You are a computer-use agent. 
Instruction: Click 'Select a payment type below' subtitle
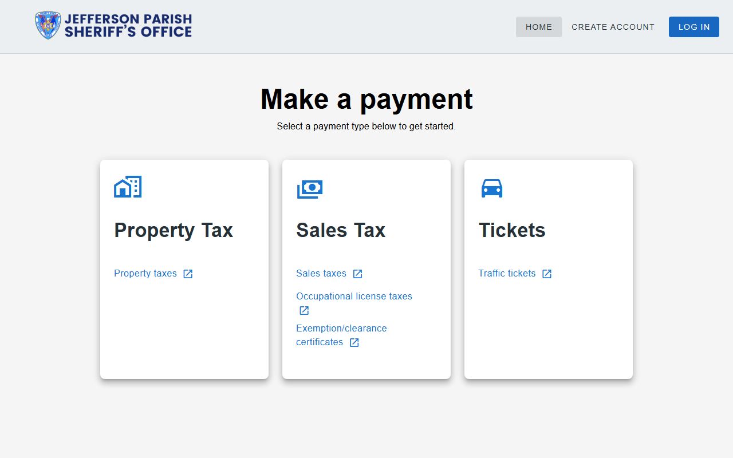tap(366, 126)
